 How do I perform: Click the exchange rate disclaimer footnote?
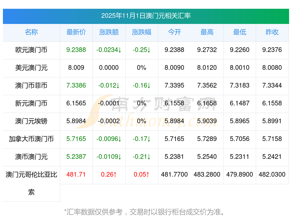click(145, 212)
